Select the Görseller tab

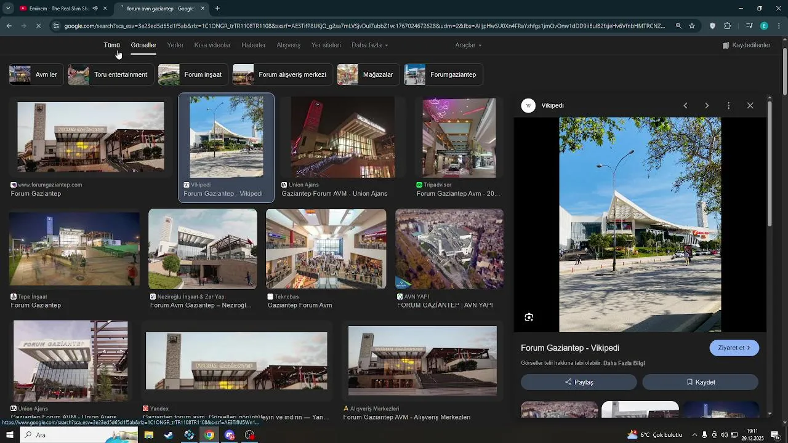[143, 45]
